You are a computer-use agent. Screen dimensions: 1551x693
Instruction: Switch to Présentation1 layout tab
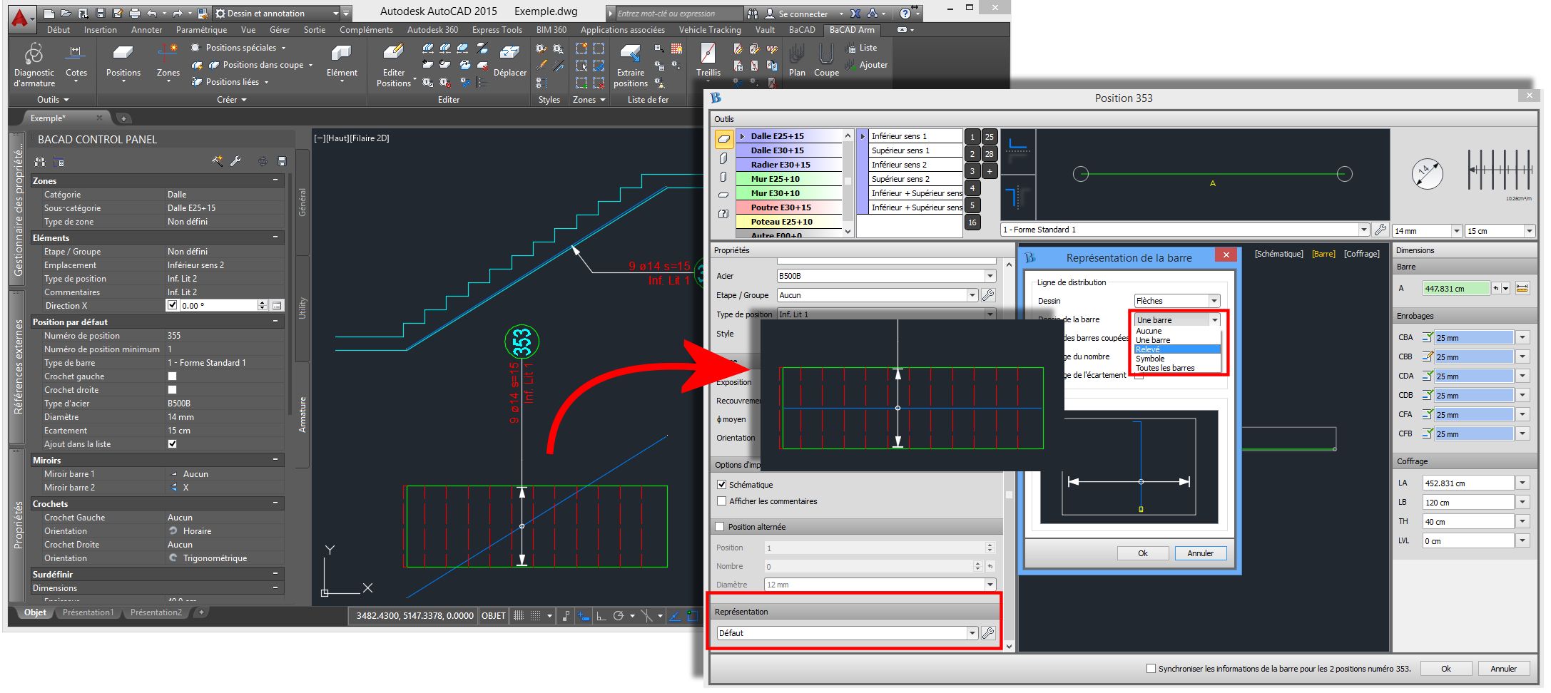click(x=88, y=612)
